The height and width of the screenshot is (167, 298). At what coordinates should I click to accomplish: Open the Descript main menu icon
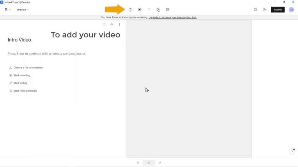(x=8, y=10)
